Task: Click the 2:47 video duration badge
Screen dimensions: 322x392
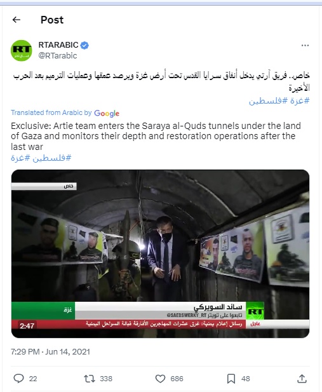Action: [x=27, y=326]
